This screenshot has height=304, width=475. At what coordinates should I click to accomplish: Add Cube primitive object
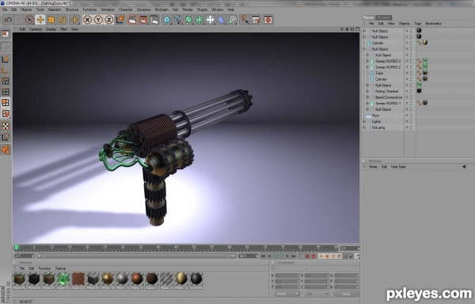coord(166,20)
